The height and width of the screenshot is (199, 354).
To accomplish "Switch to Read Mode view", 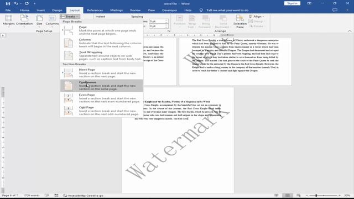I will (277, 195).
